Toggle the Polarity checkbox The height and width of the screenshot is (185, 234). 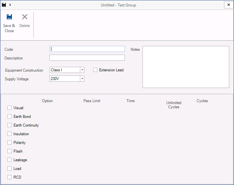pos(9,143)
